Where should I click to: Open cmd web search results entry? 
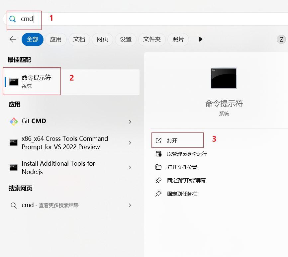tap(71, 205)
